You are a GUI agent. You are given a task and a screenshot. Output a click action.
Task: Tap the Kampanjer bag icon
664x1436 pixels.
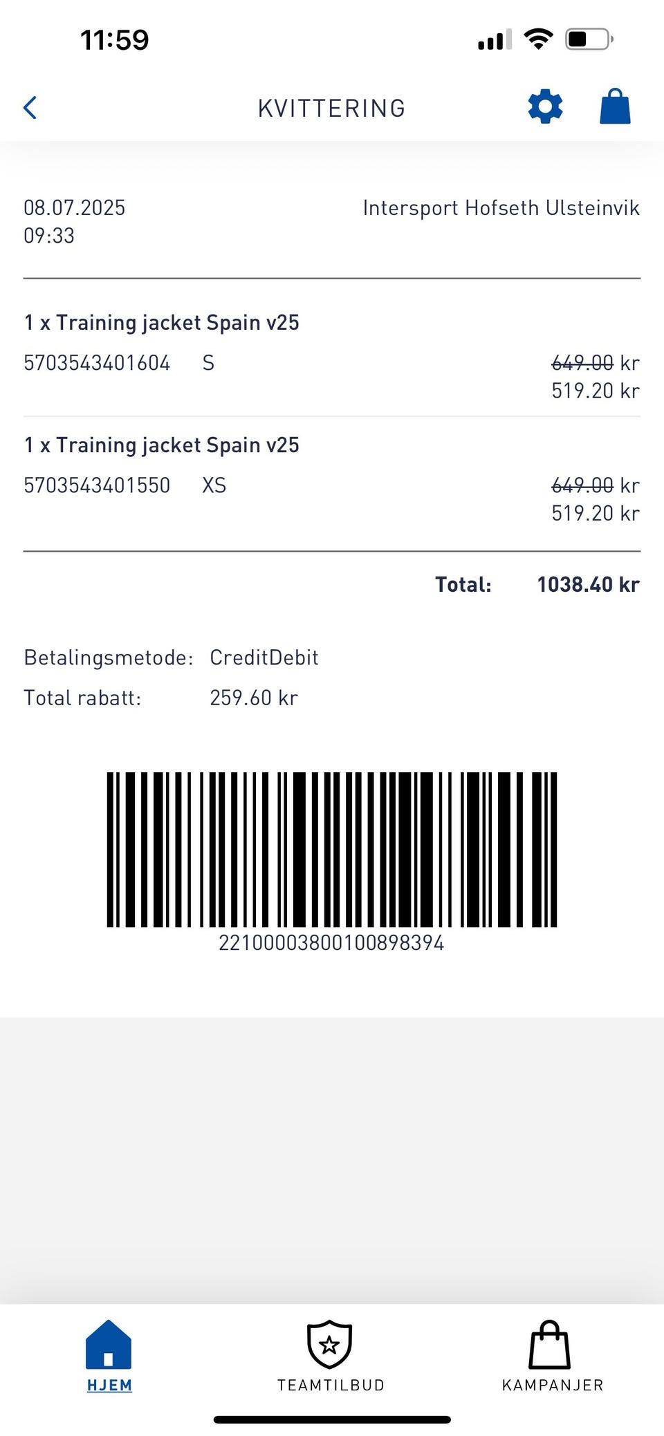[x=550, y=1345]
